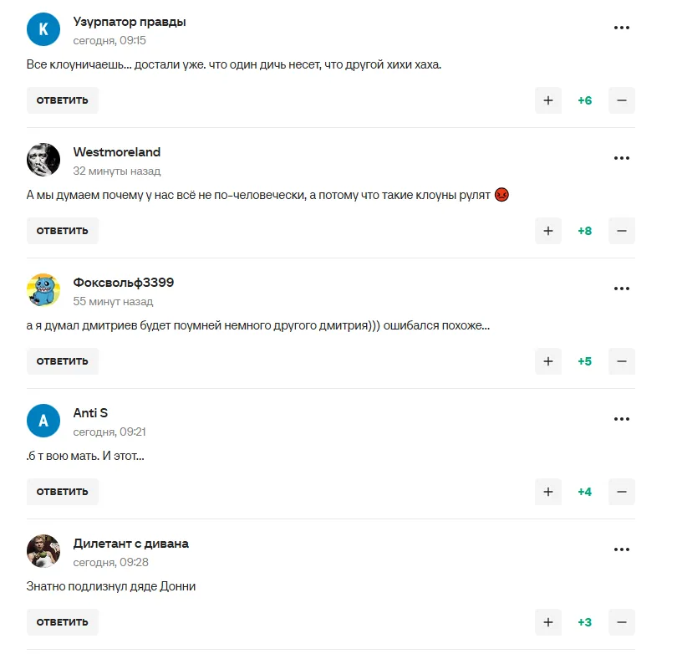The height and width of the screenshot is (654, 677).
Task: Click the Anti S avatar circle
Action: point(43,421)
